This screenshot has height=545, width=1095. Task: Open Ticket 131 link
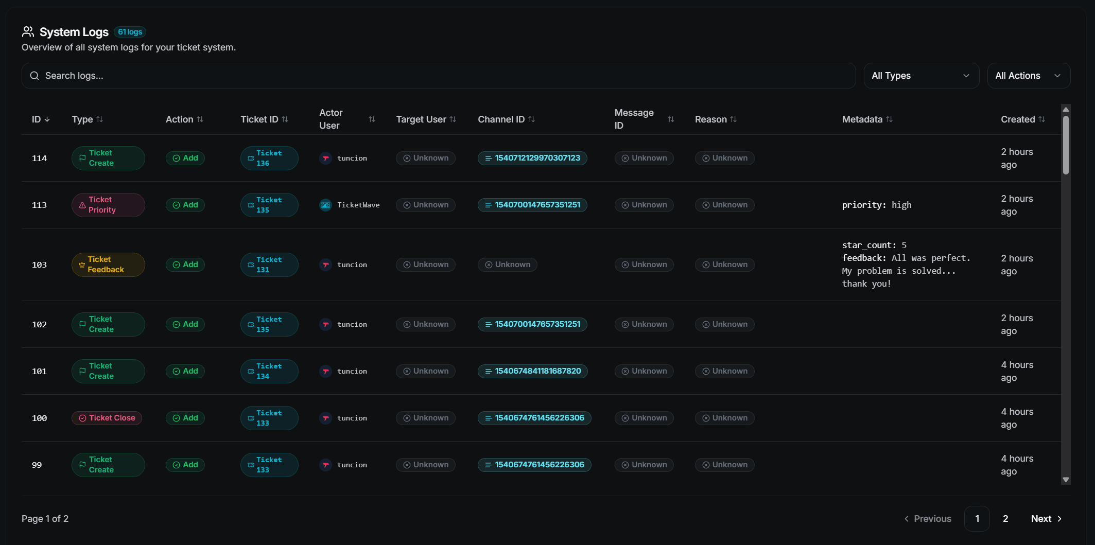pos(269,265)
